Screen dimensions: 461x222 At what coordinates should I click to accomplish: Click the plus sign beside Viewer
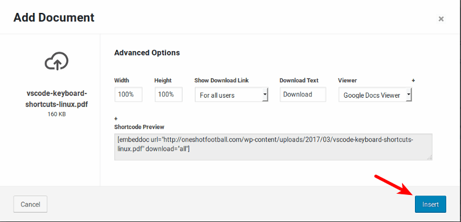[x=413, y=81]
